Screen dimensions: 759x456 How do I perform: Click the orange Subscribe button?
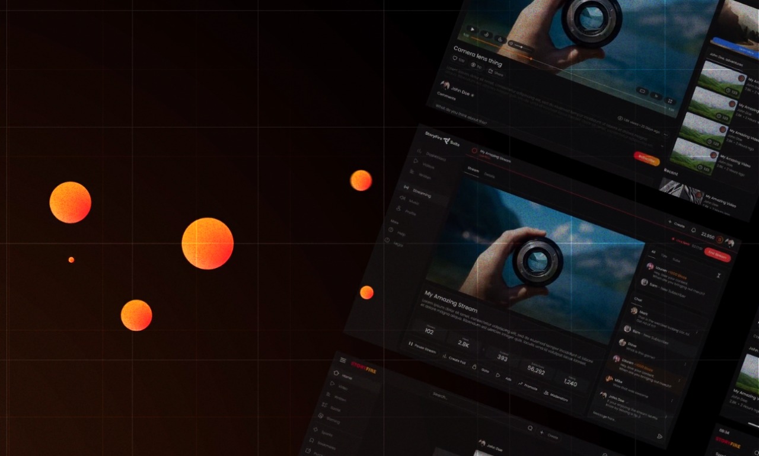[647, 159]
